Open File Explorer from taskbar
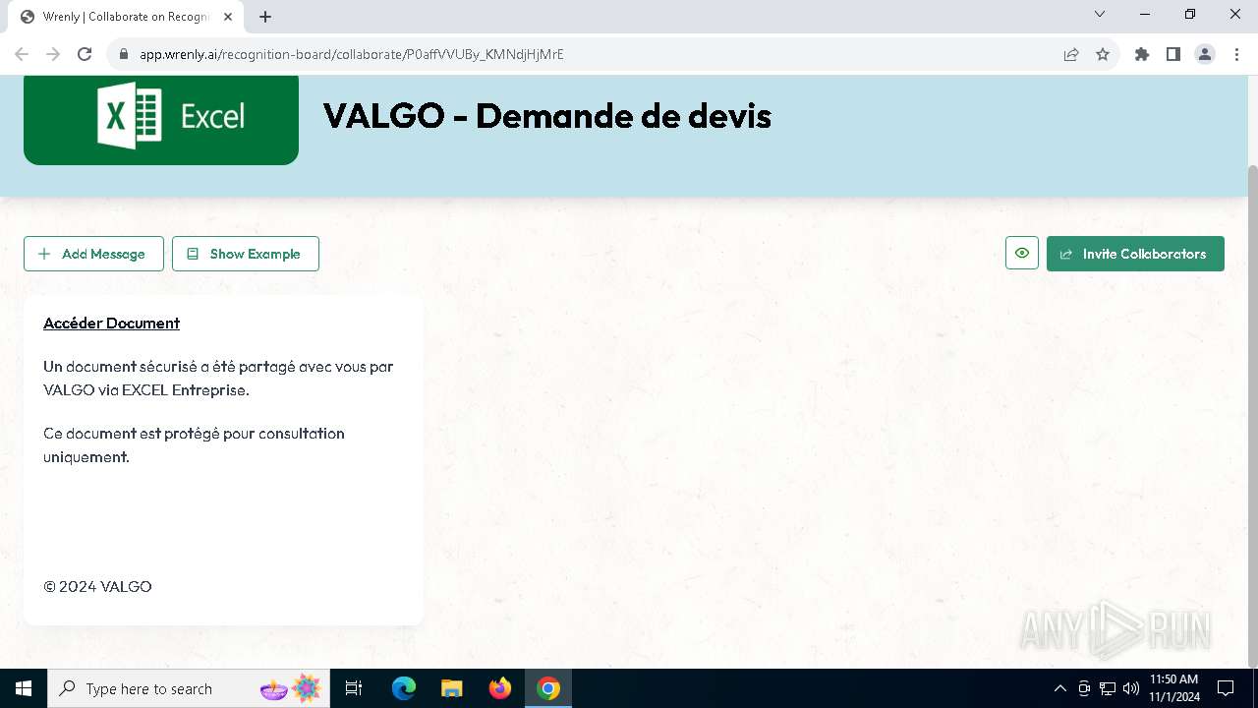 click(x=451, y=688)
